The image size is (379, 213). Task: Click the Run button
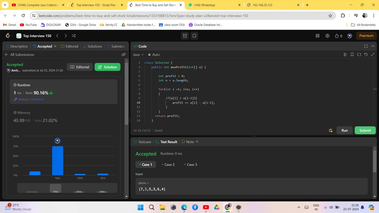[x=345, y=130]
